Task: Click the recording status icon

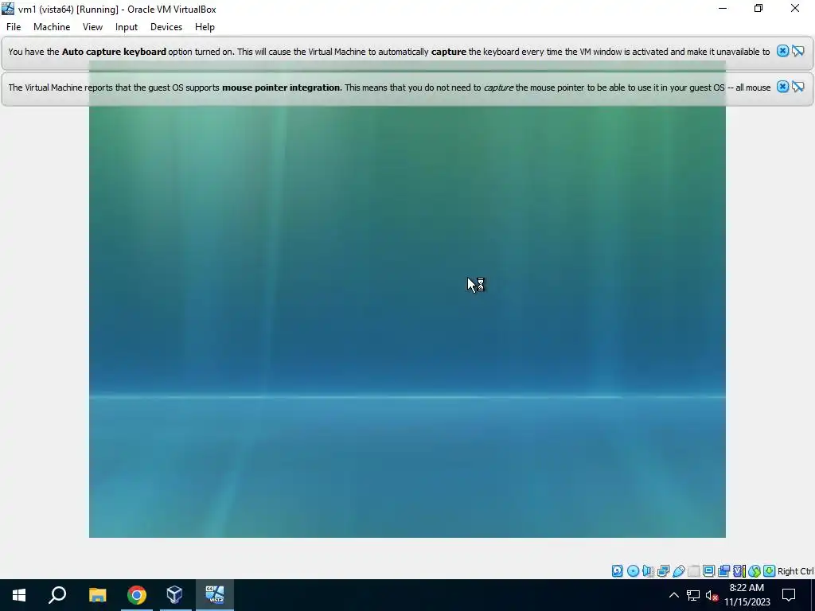Action: click(723, 571)
